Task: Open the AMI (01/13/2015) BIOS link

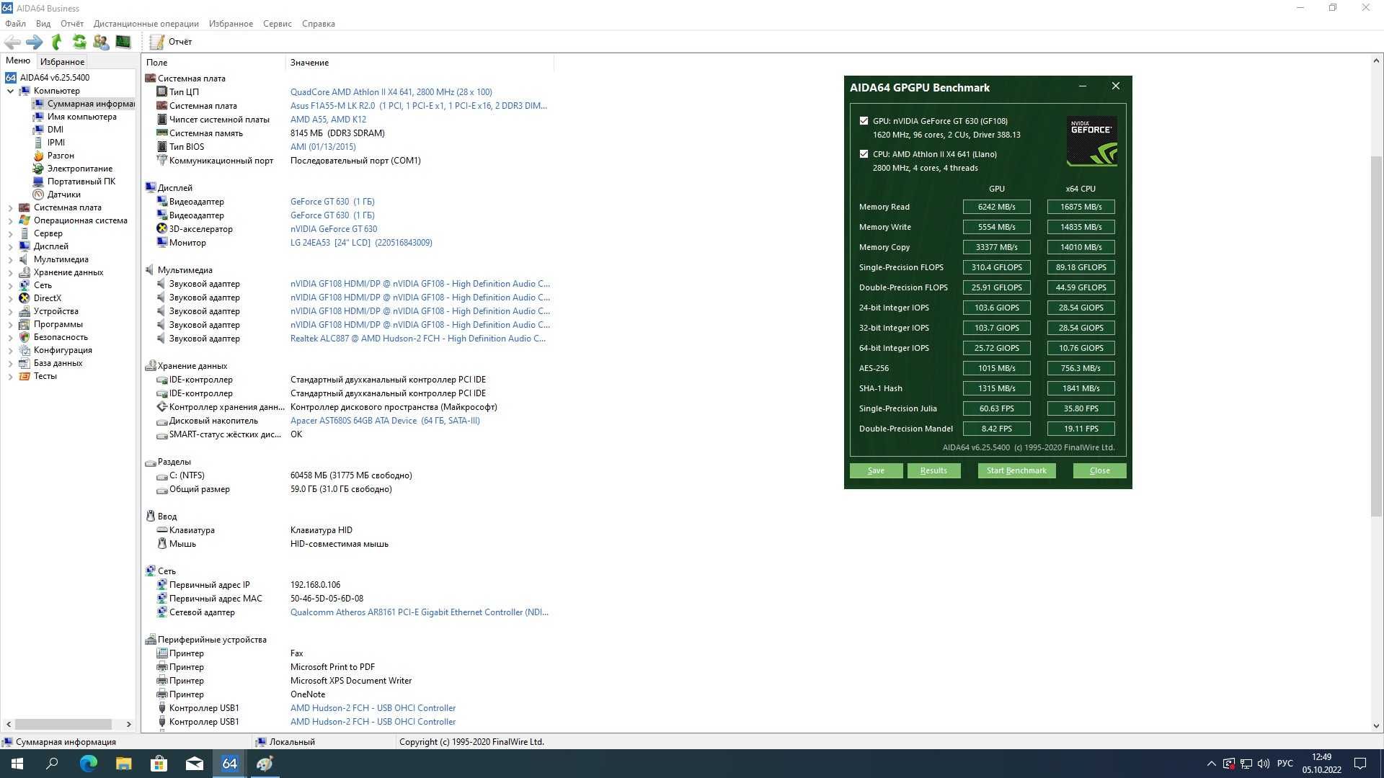Action: [323, 147]
